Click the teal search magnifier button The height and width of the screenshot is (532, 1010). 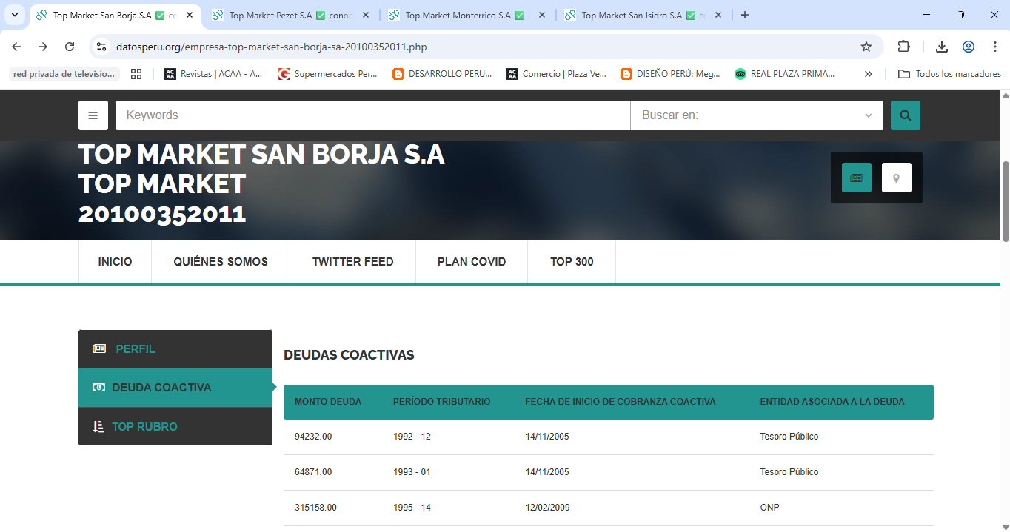coord(905,115)
